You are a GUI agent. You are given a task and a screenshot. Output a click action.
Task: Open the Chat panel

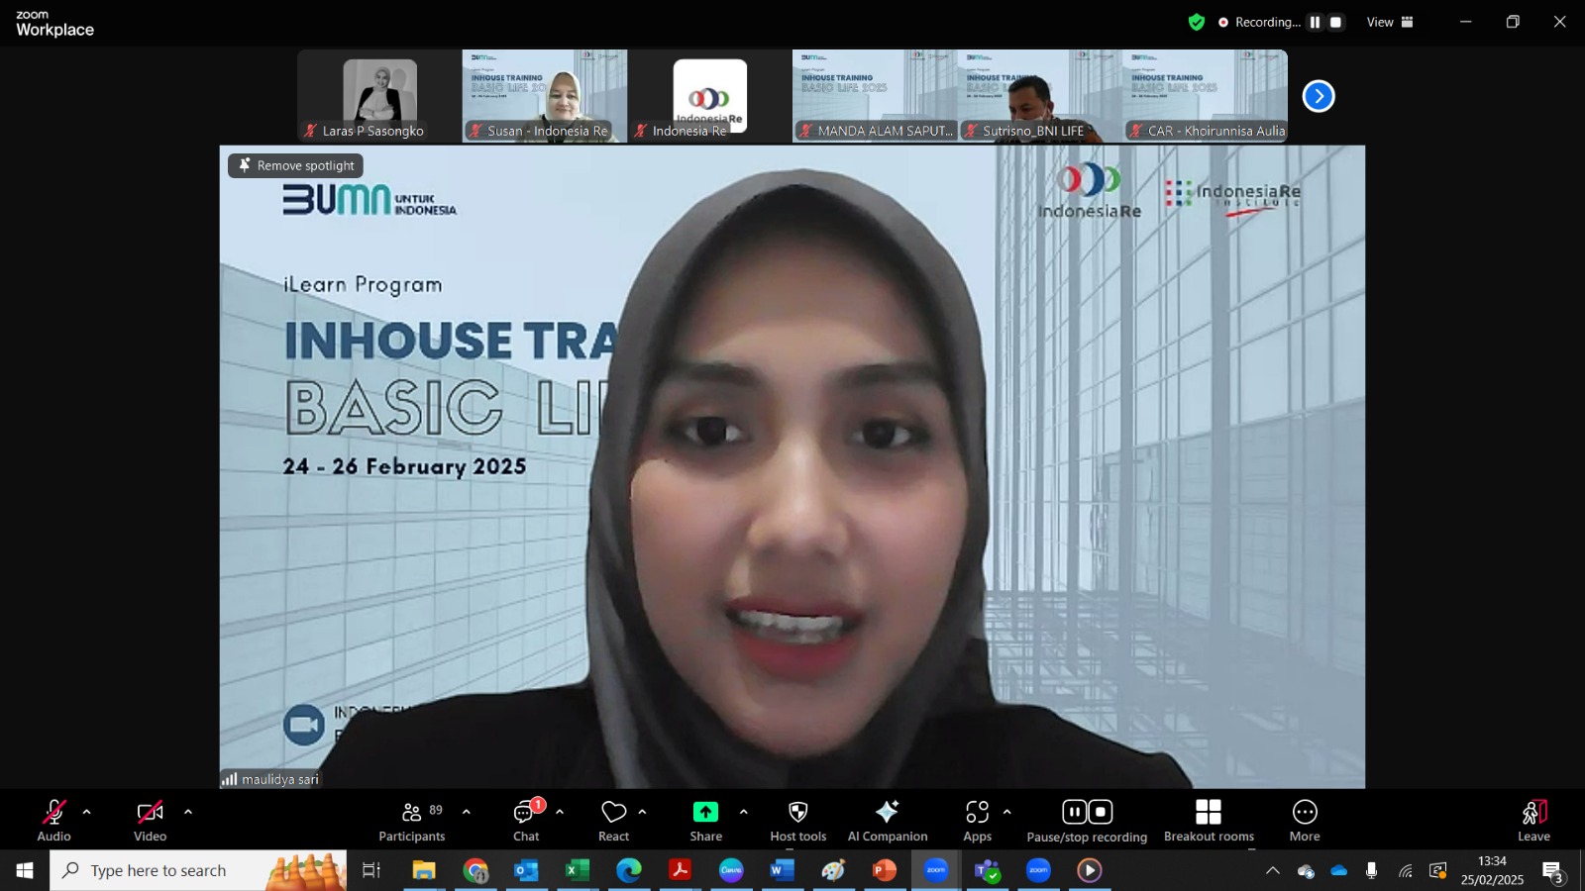(526, 821)
